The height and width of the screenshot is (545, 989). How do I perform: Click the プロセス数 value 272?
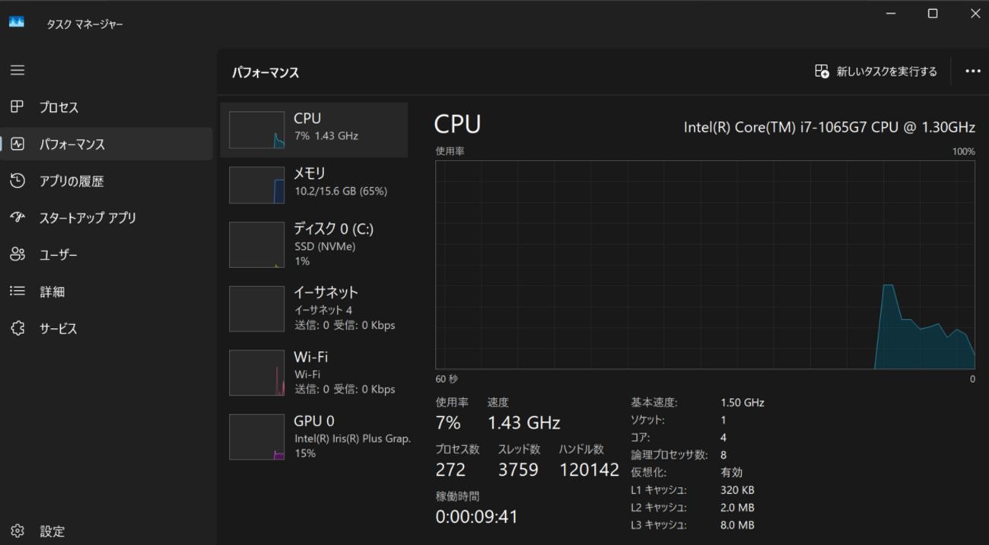[450, 470]
